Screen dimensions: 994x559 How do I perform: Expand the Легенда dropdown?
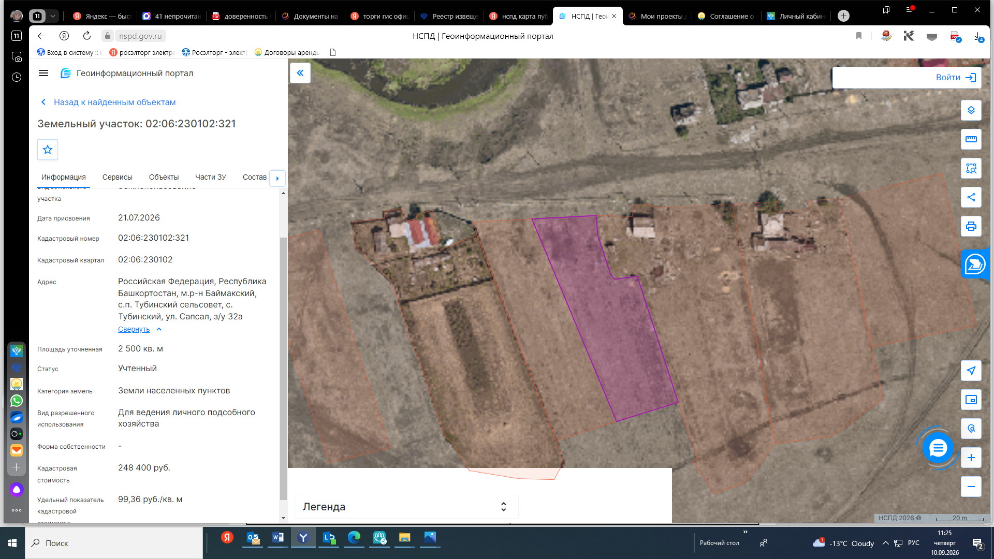click(x=406, y=507)
